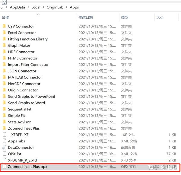Click the JSON Connector folder icon
Image resolution: width=181 pixels, height=175 pixels.
(4, 71)
